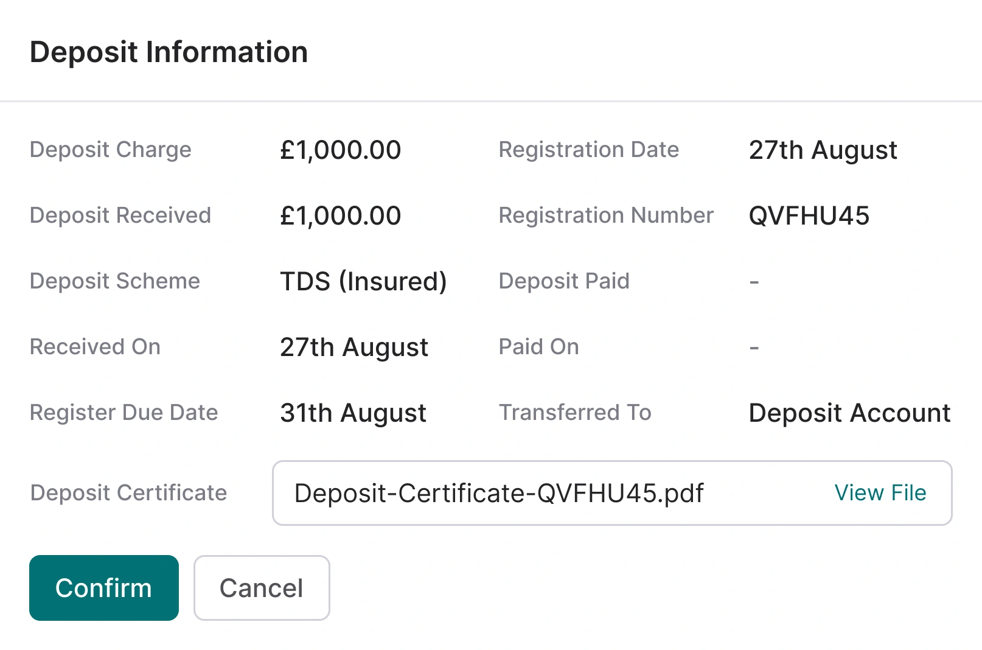Image resolution: width=982 pixels, height=650 pixels.
Task: Click the Transferred To value Deposit Account
Action: pos(849,413)
